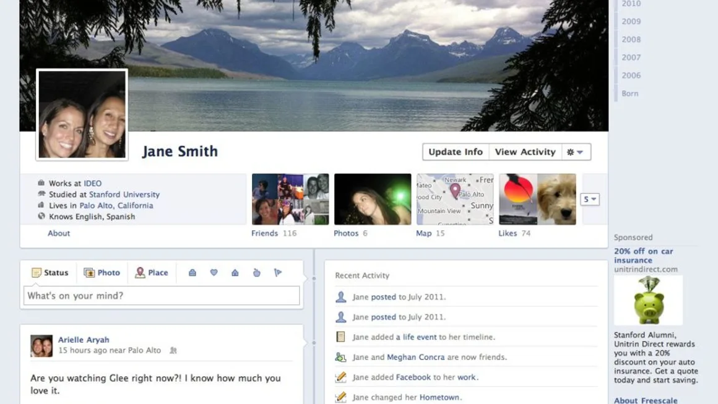Open the About link
Screen dimensions: 718x404
[x=59, y=233]
